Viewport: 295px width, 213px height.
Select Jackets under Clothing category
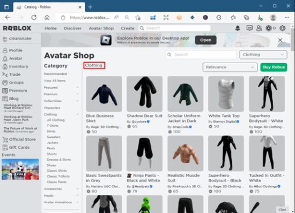pos(53,143)
